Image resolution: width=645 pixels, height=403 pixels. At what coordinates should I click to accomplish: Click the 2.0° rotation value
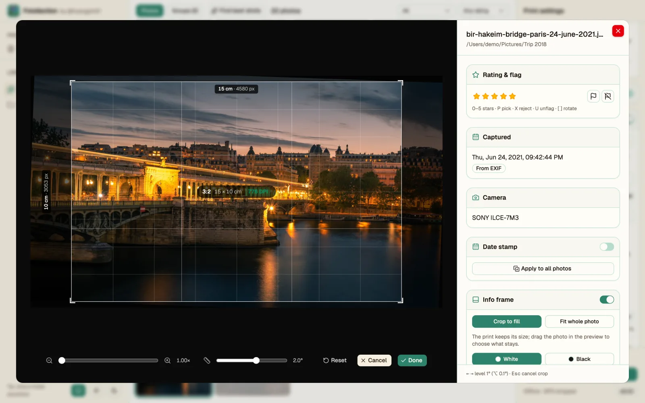298,360
